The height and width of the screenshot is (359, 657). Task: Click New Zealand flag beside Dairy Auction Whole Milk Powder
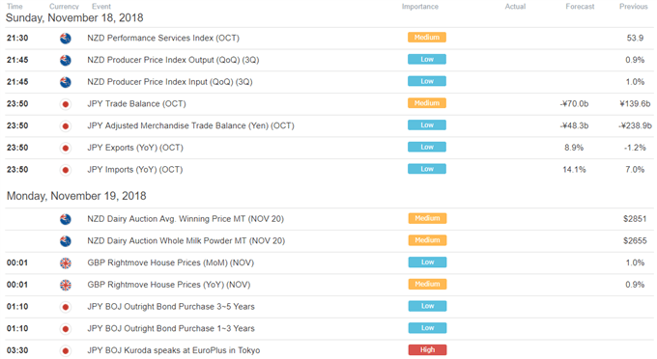coord(66,241)
